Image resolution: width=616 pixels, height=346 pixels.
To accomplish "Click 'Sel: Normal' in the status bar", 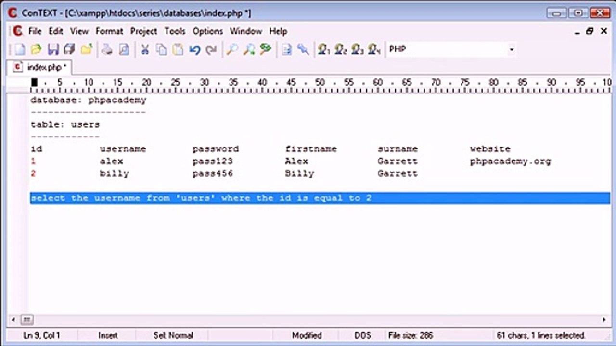I will [173, 335].
